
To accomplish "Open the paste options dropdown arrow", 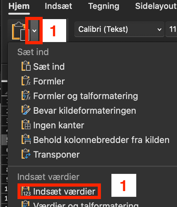I will coord(34,31).
